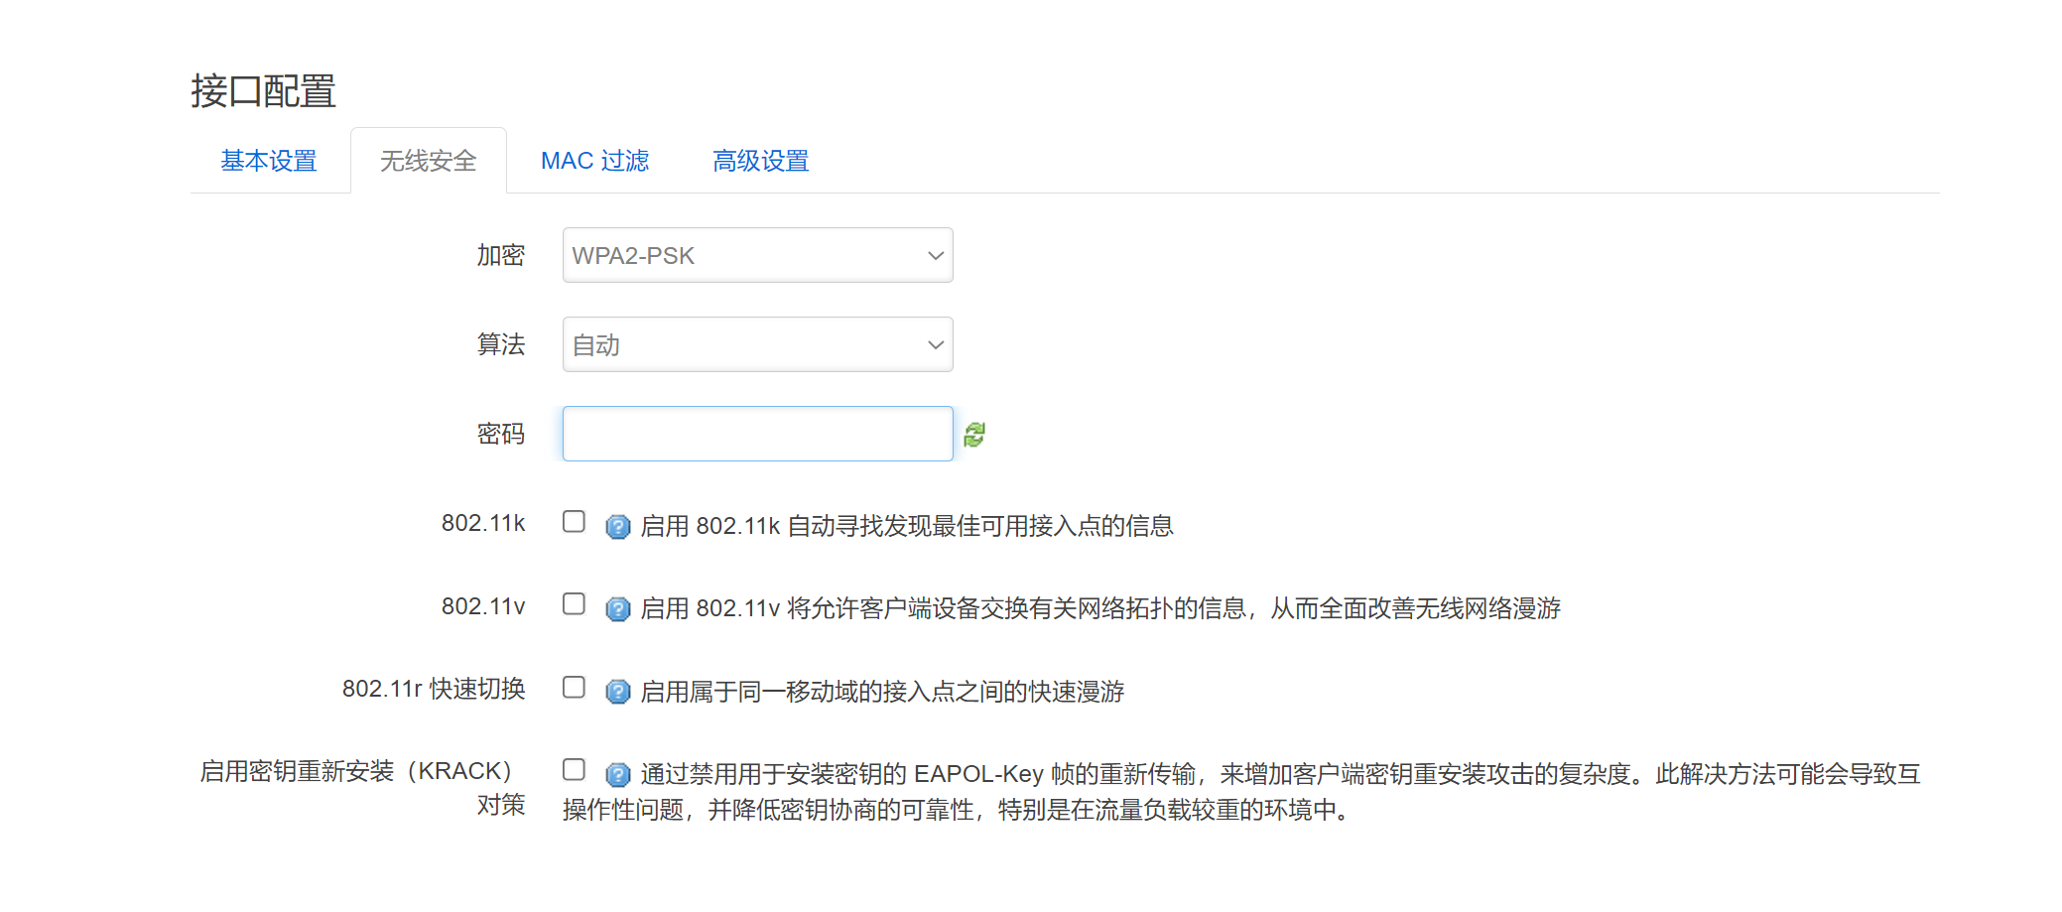Click help icon for KRACK countermeasure
Image resolution: width=2062 pixels, height=912 pixels.
617,774
